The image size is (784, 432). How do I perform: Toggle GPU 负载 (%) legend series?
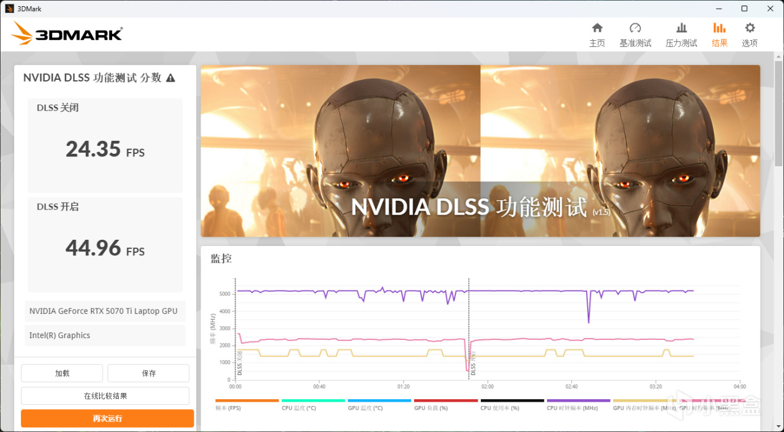pyautogui.click(x=446, y=404)
